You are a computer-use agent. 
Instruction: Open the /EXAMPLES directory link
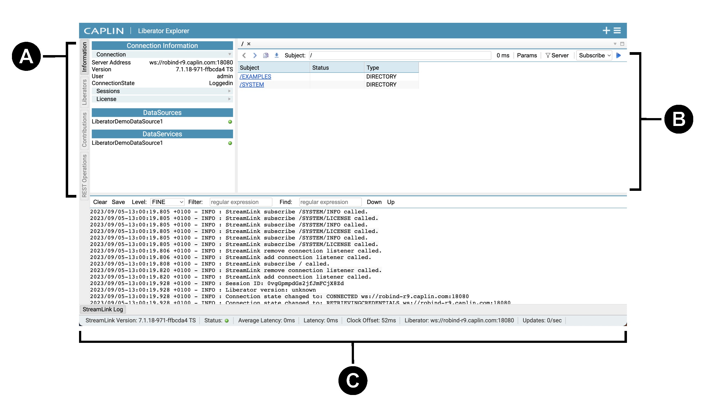[255, 76]
